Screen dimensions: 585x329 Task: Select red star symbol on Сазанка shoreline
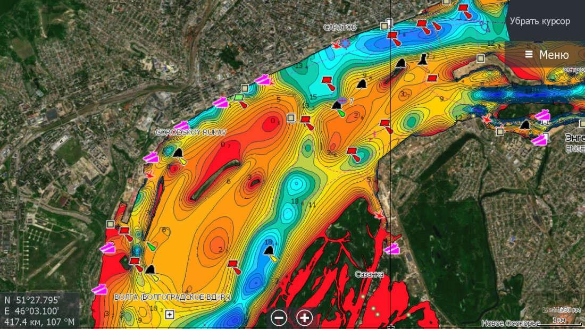379,215
